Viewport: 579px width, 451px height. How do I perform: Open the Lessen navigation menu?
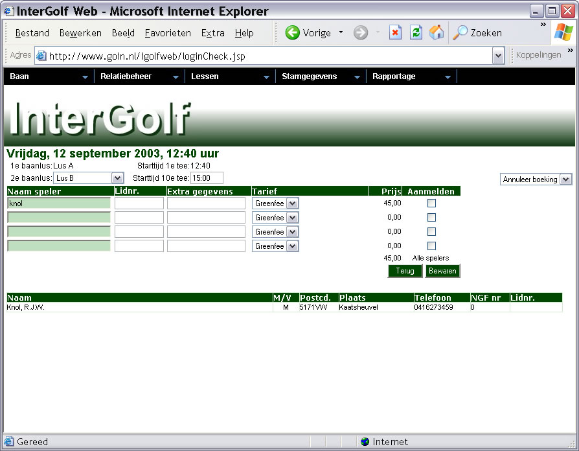[x=230, y=76]
